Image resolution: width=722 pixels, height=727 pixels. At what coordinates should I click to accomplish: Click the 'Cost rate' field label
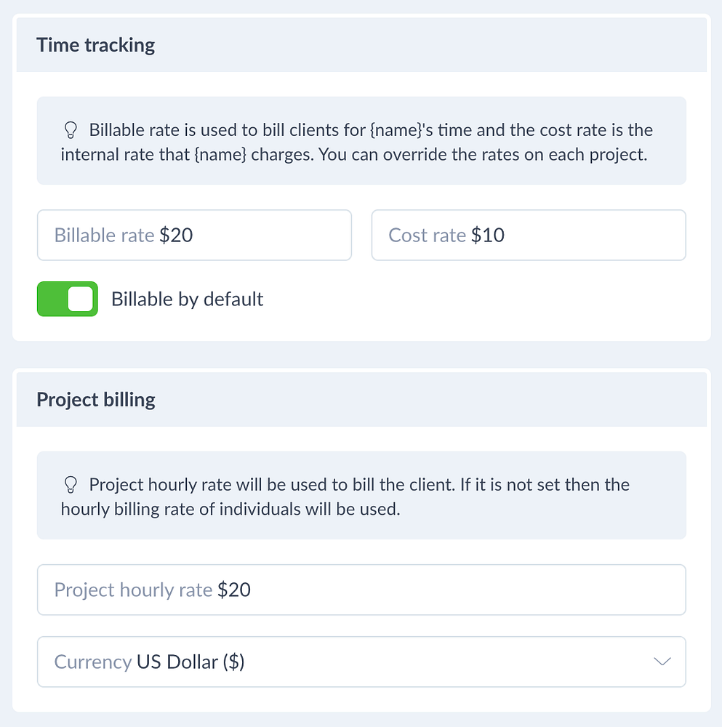427,235
